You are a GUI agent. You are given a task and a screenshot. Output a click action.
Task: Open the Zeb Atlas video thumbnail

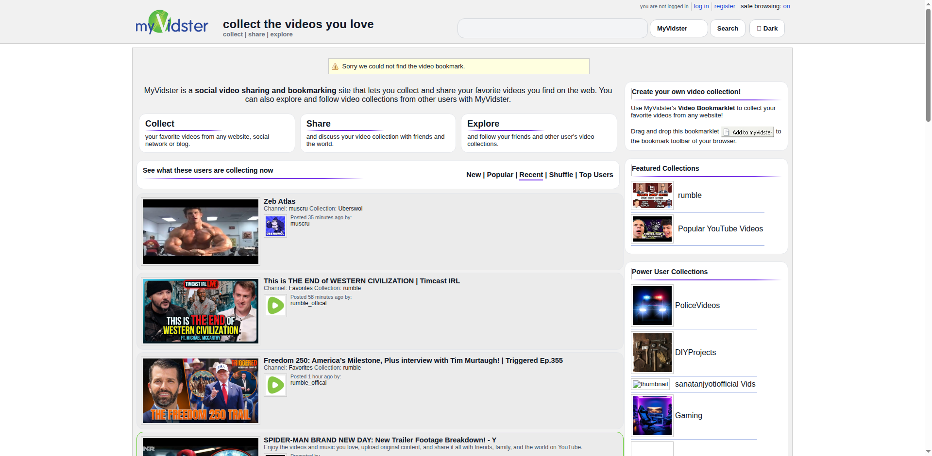[201, 232]
